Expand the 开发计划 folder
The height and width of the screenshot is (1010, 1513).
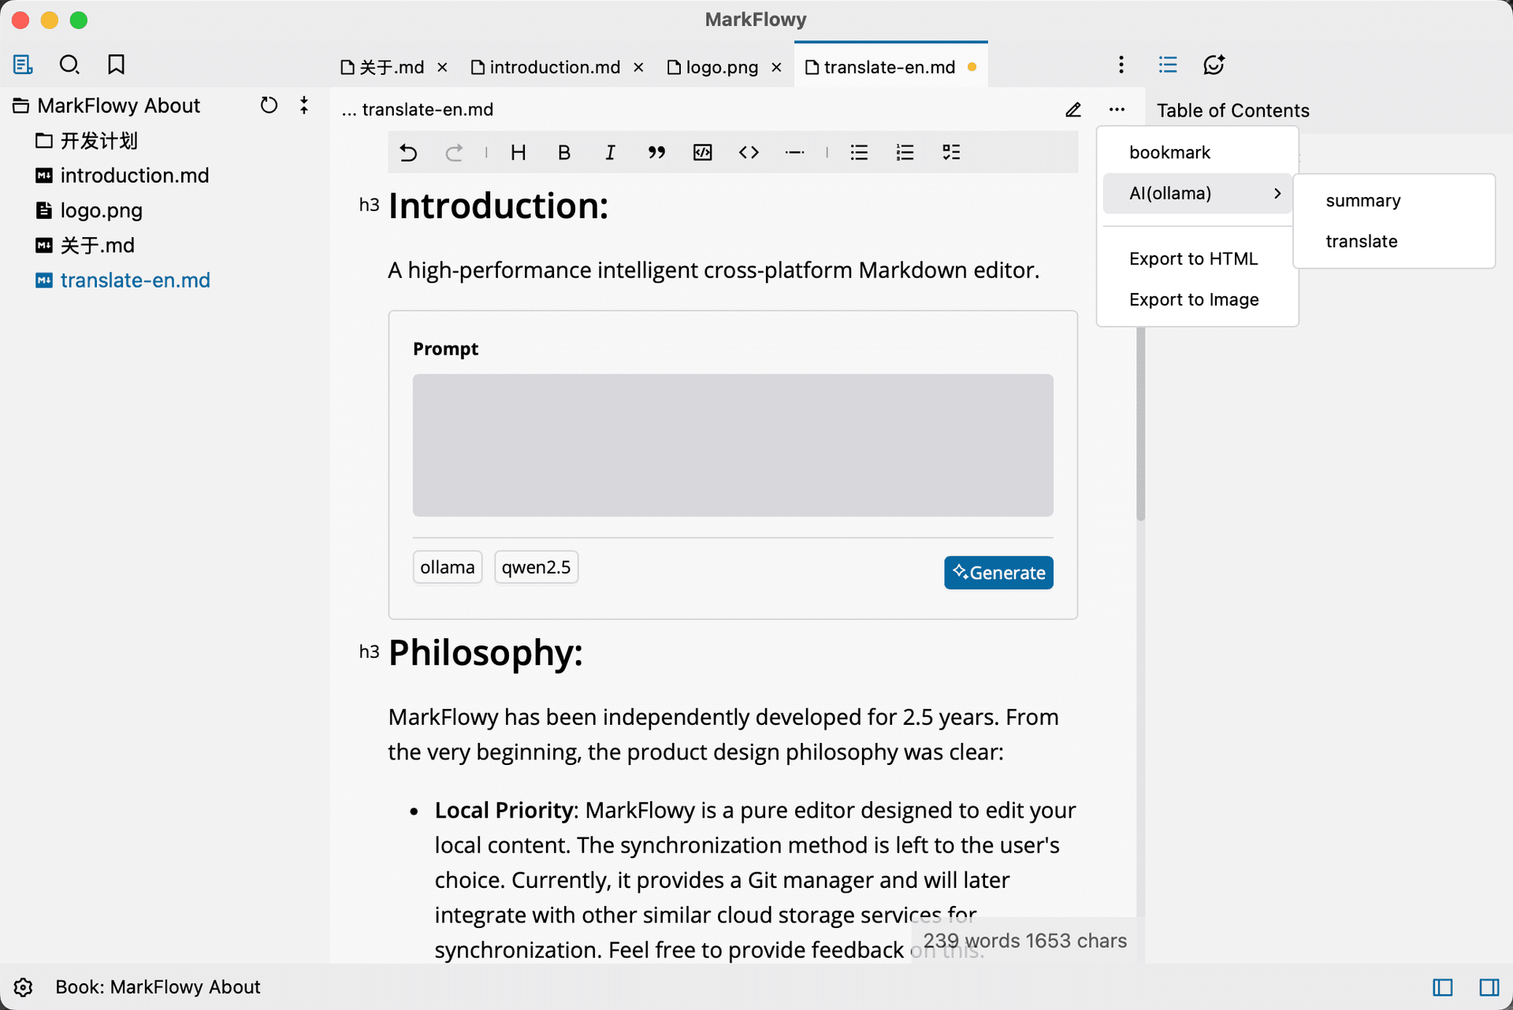click(x=87, y=141)
